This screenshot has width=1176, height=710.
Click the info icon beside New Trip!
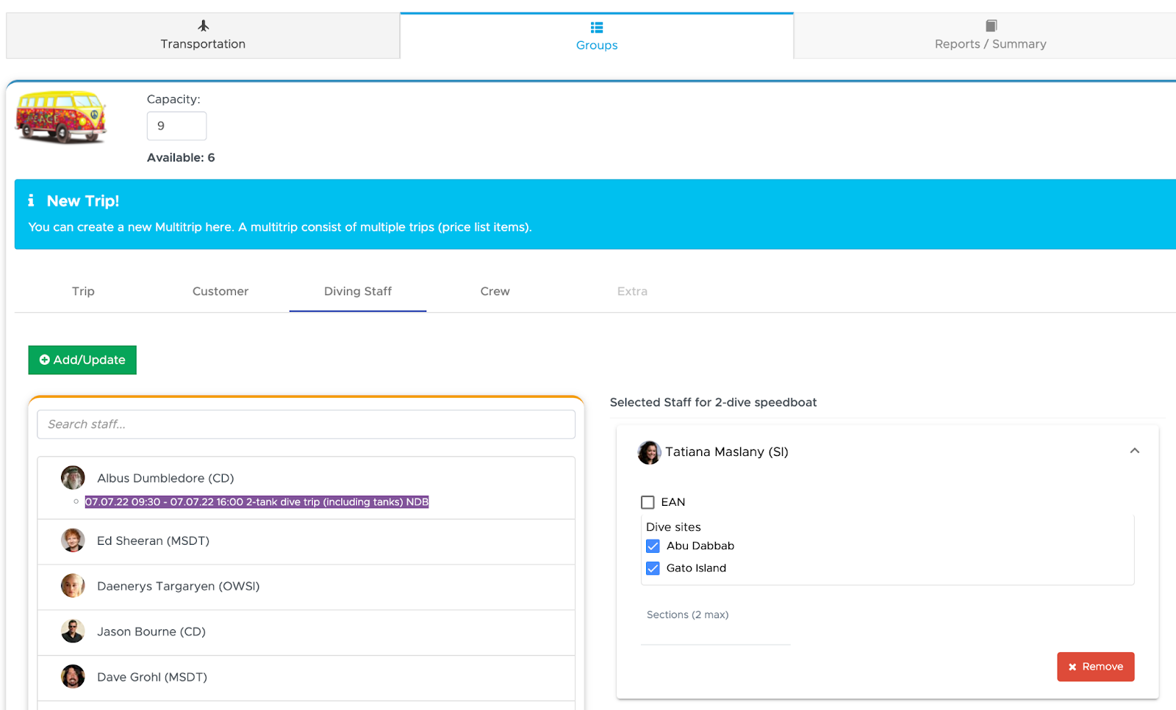(x=31, y=200)
